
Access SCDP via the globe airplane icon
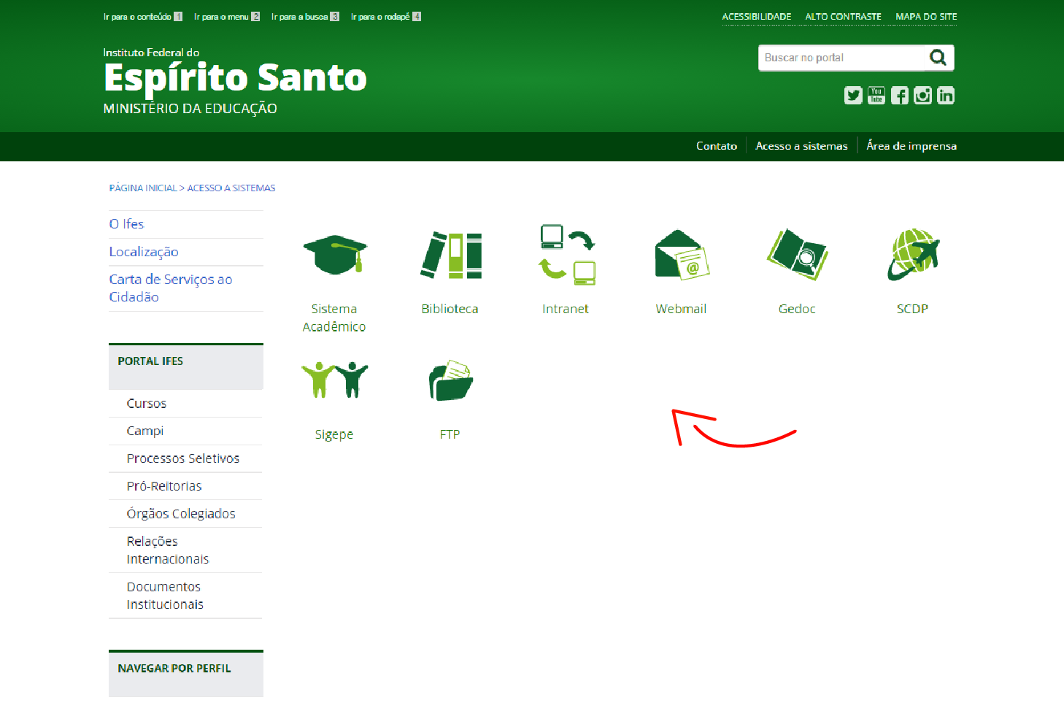pyautogui.click(x=912, y=255)
